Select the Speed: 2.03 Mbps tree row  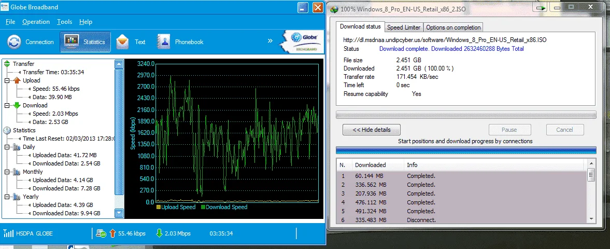coord(55,114)
